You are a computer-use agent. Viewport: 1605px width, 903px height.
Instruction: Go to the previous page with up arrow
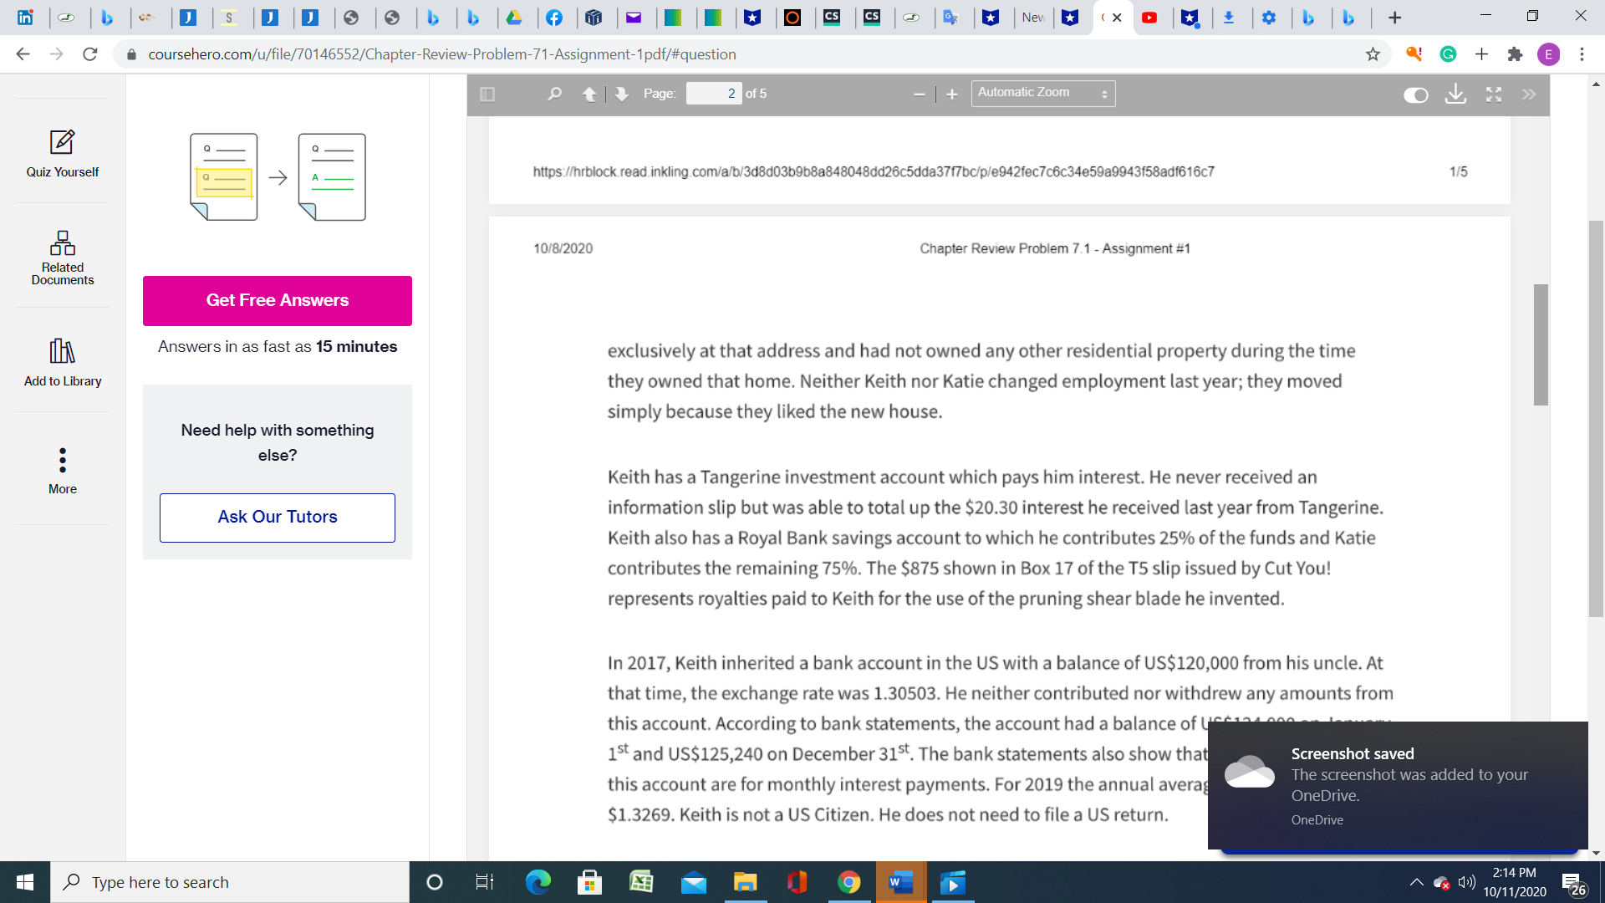pos(591,94)
